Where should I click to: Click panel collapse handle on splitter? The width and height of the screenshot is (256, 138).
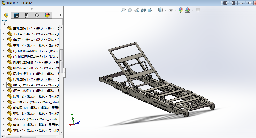pyautogui.click(x=64, y=72)
